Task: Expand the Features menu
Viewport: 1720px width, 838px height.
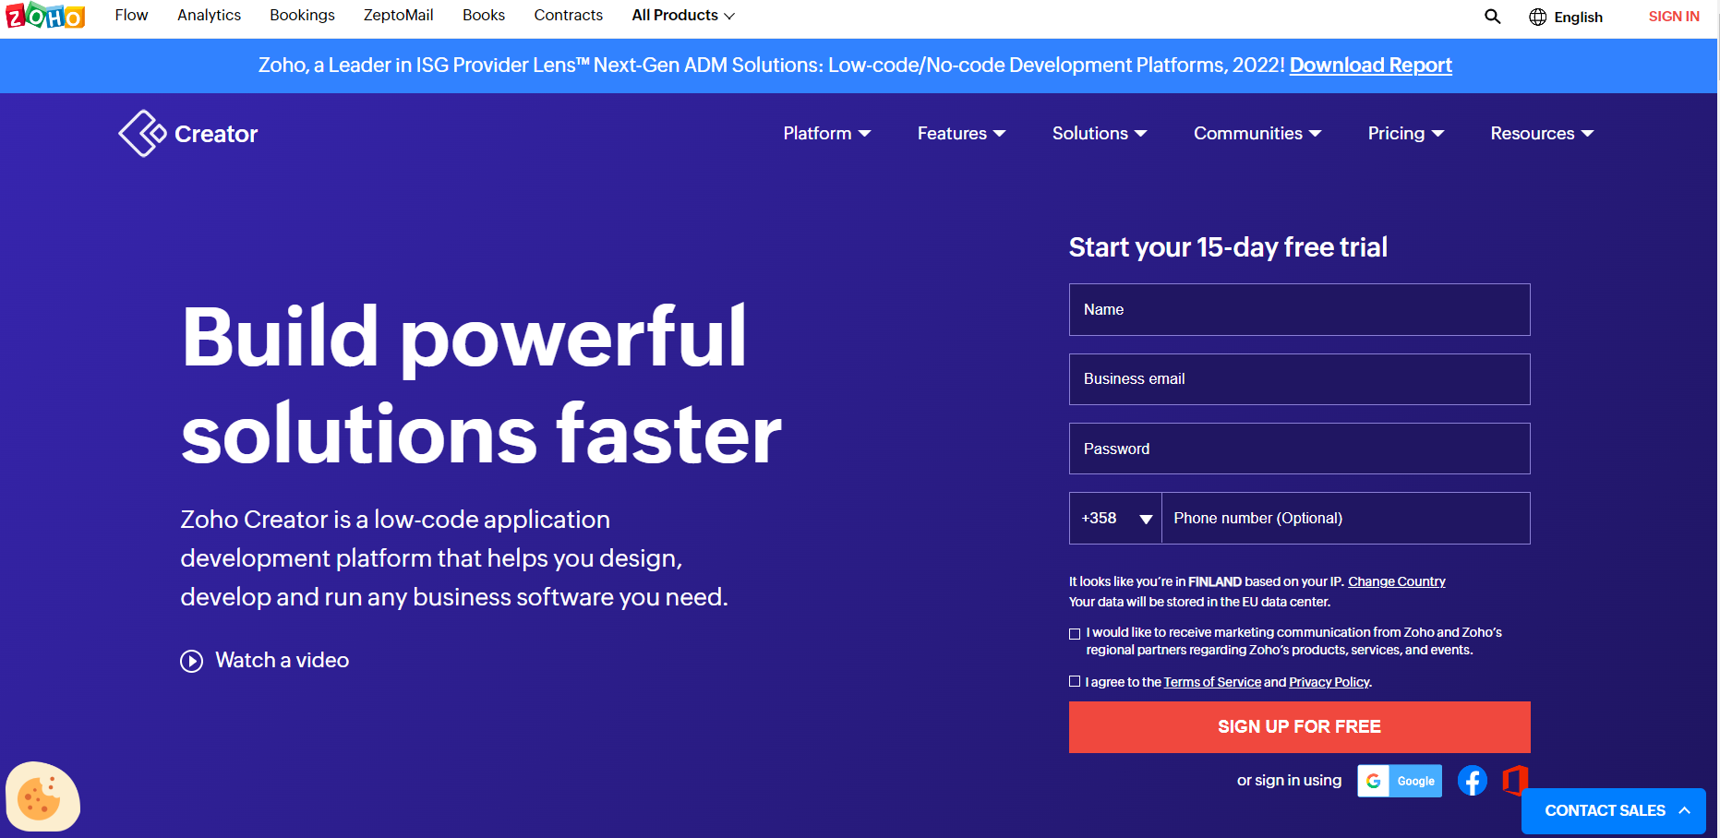Action: click(x=962, y=134)
